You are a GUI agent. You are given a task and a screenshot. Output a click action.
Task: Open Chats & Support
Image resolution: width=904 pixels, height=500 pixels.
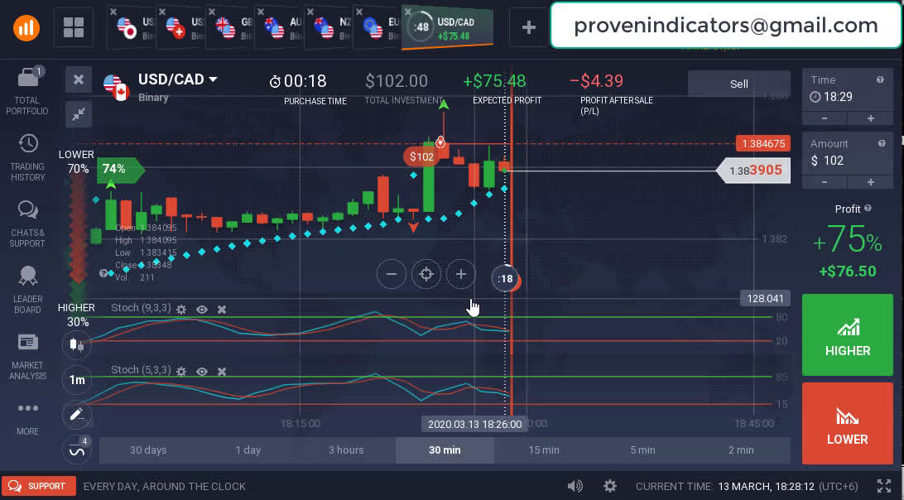pyautogui.click(x=27, y=224)
